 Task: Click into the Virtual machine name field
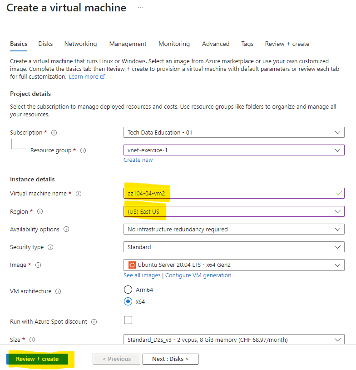coord(234,193)
